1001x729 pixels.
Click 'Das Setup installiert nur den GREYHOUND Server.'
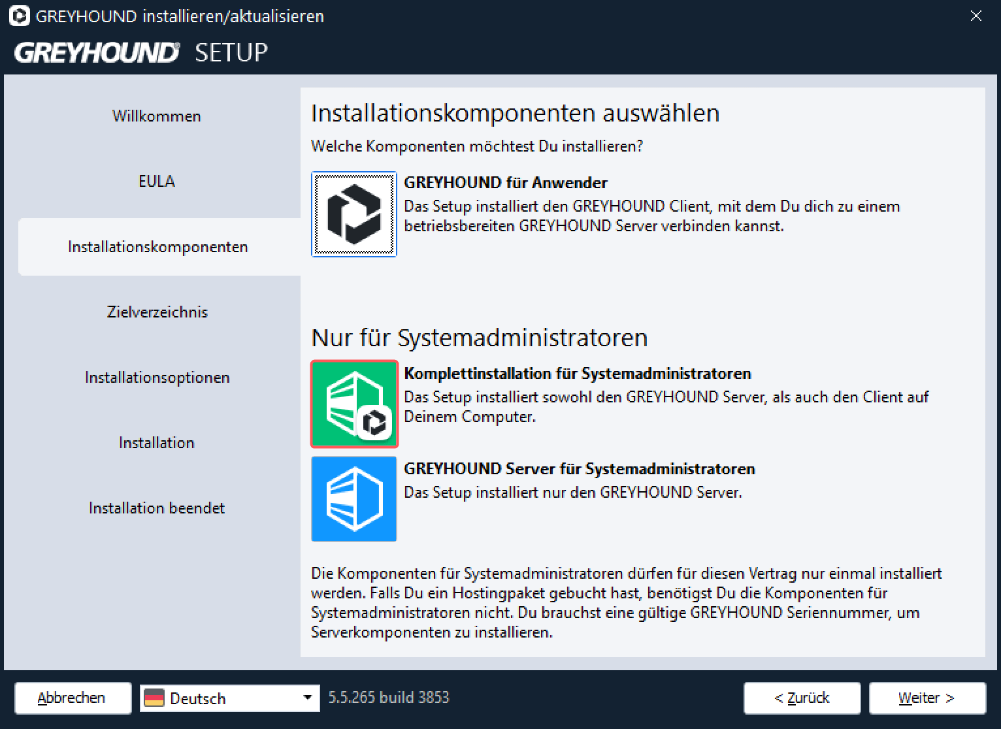click(573, 493)
